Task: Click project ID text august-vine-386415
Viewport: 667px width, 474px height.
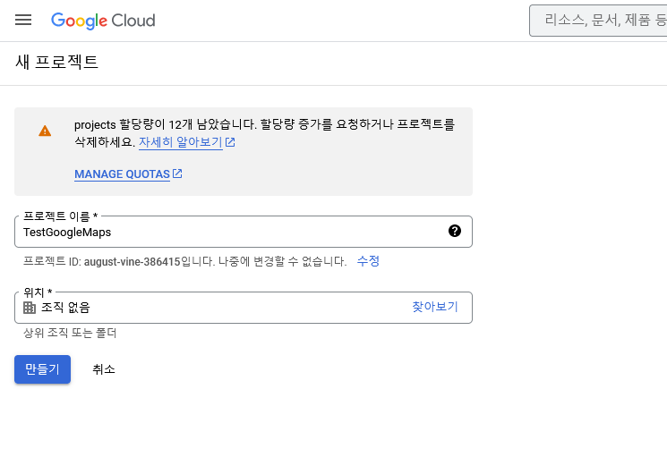Action: click(132, 261)
